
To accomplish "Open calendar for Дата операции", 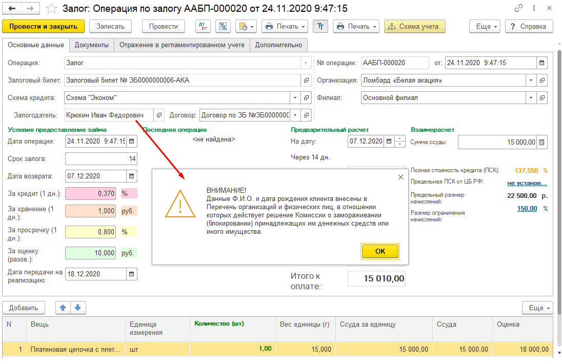I will 132,141.
